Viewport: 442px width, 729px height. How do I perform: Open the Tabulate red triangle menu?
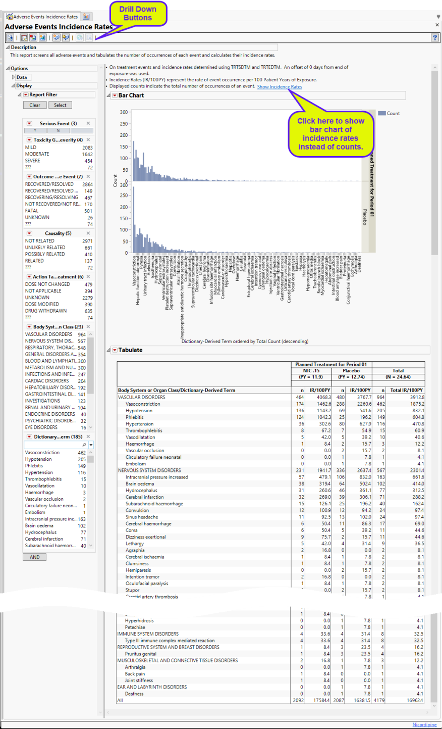[x=115, y=350]
